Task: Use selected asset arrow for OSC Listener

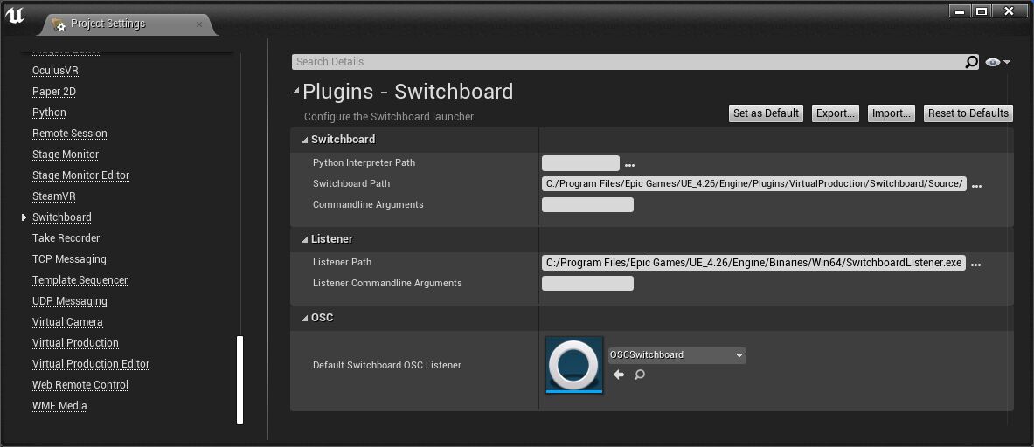Action: 619,375
